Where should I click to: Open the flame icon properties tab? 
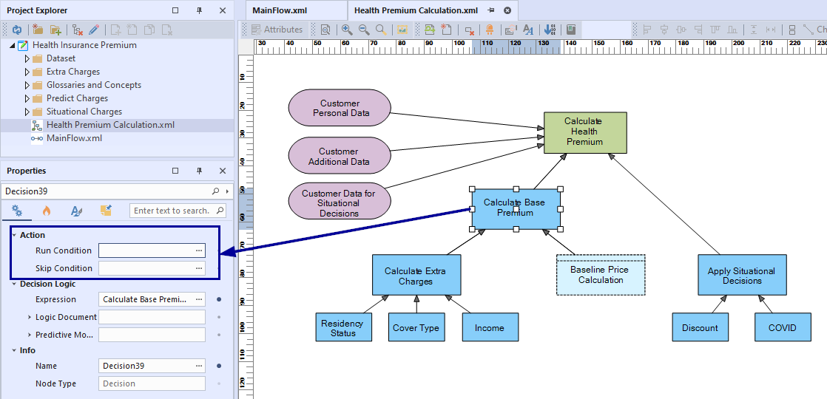(x=47, y=211)
